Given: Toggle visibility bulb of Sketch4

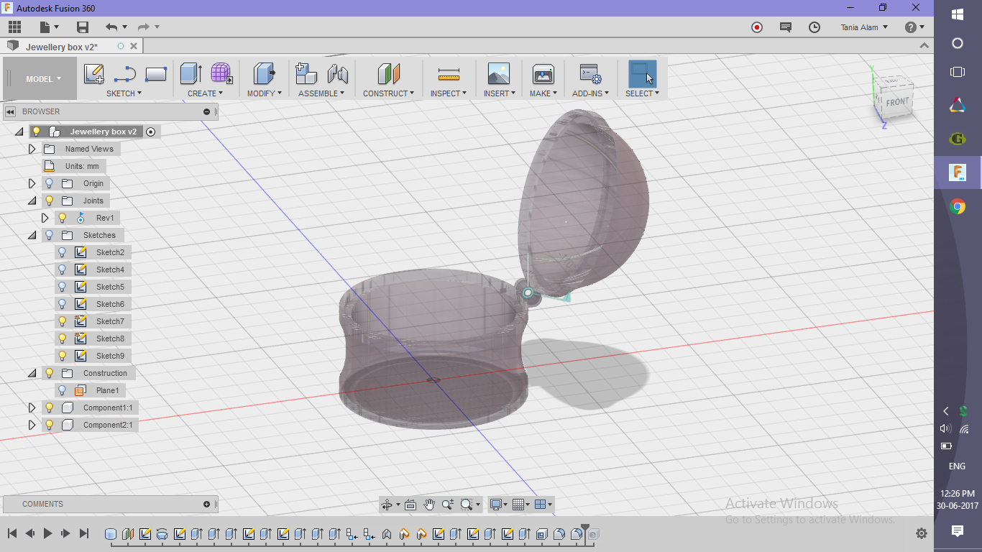Looking at the screenshot, I should point(63,270).
